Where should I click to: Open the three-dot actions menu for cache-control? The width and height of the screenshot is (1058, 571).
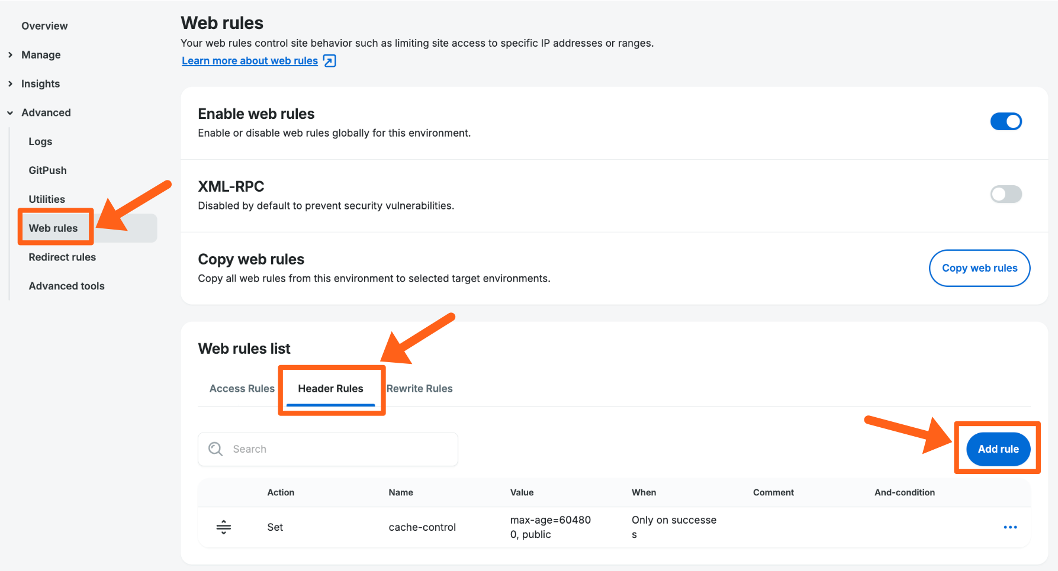point(1011,527)
